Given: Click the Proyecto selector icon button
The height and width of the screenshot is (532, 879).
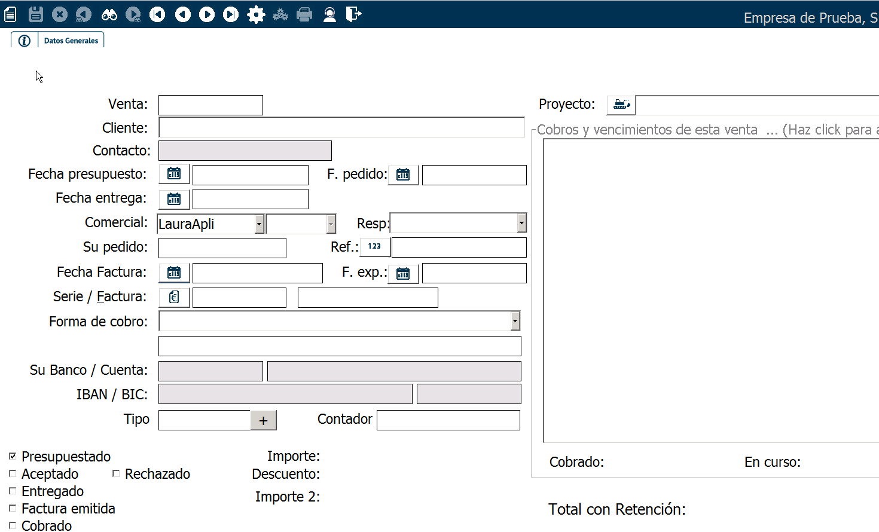Looking at the screenshot, I should coord(621,105).
